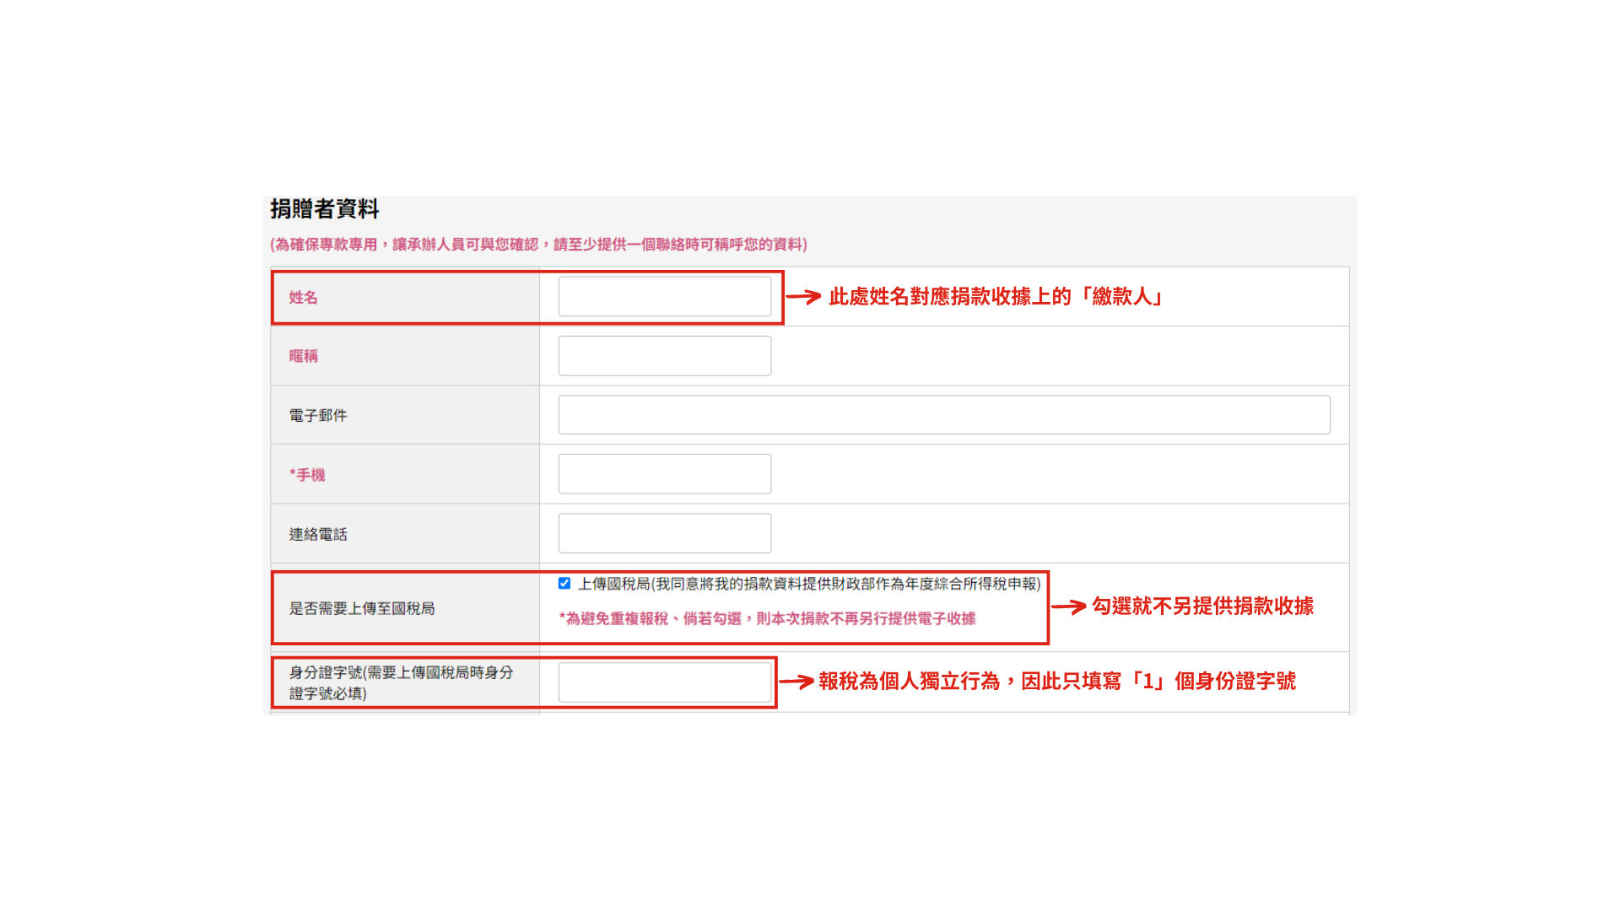The height and width of the screenshot is (911, 1620).
Task: Click the 手機 mobile phone input field
Action: click(665, 474)
